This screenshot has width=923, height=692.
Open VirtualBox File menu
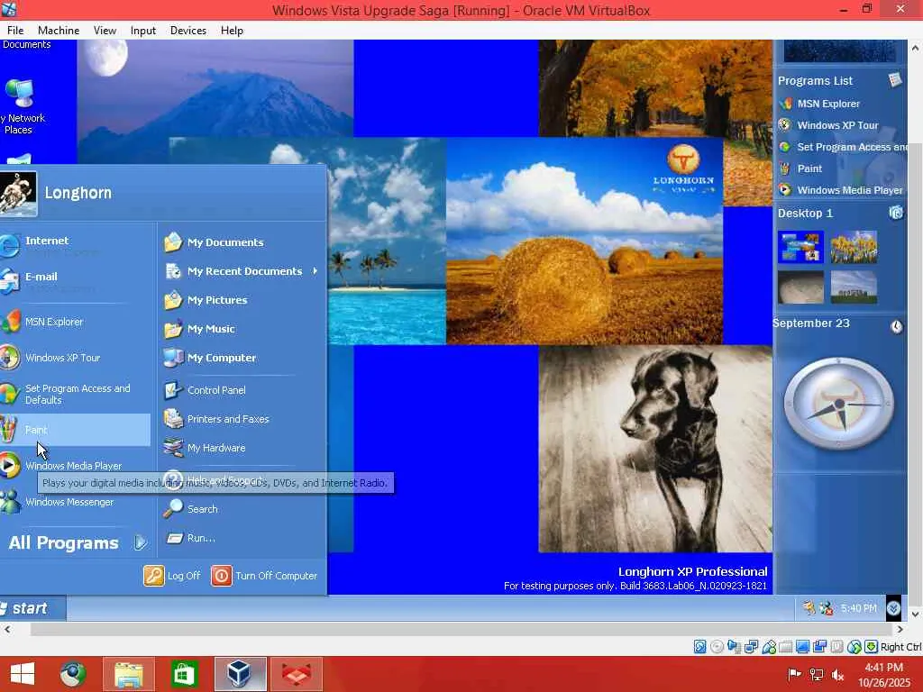(15, 31)
